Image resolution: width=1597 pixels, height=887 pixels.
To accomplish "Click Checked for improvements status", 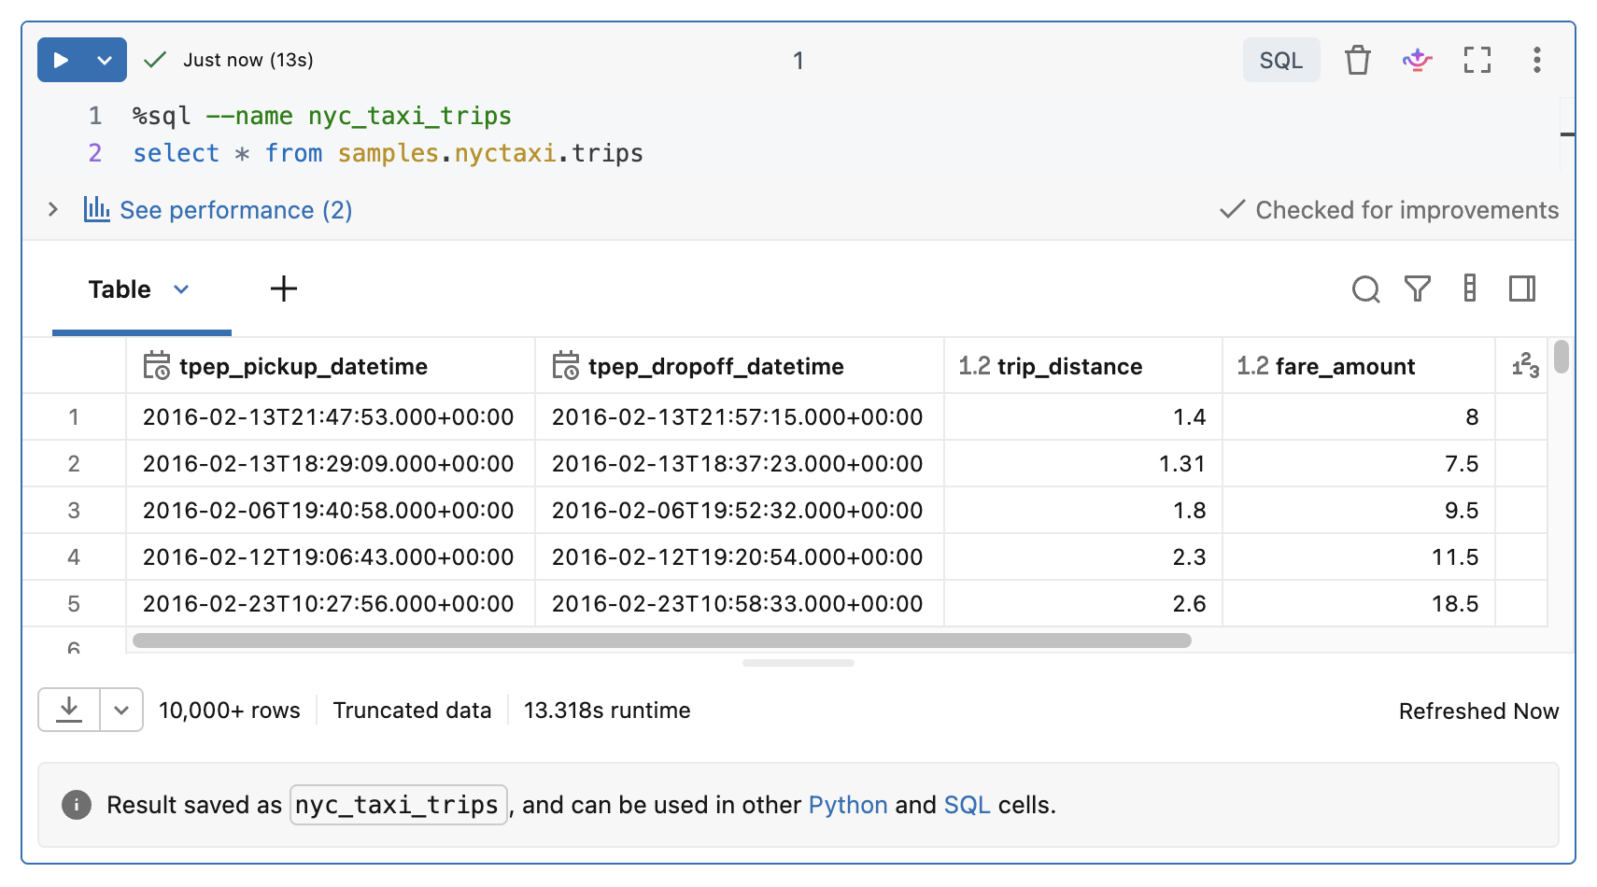I will point(1389,210).
